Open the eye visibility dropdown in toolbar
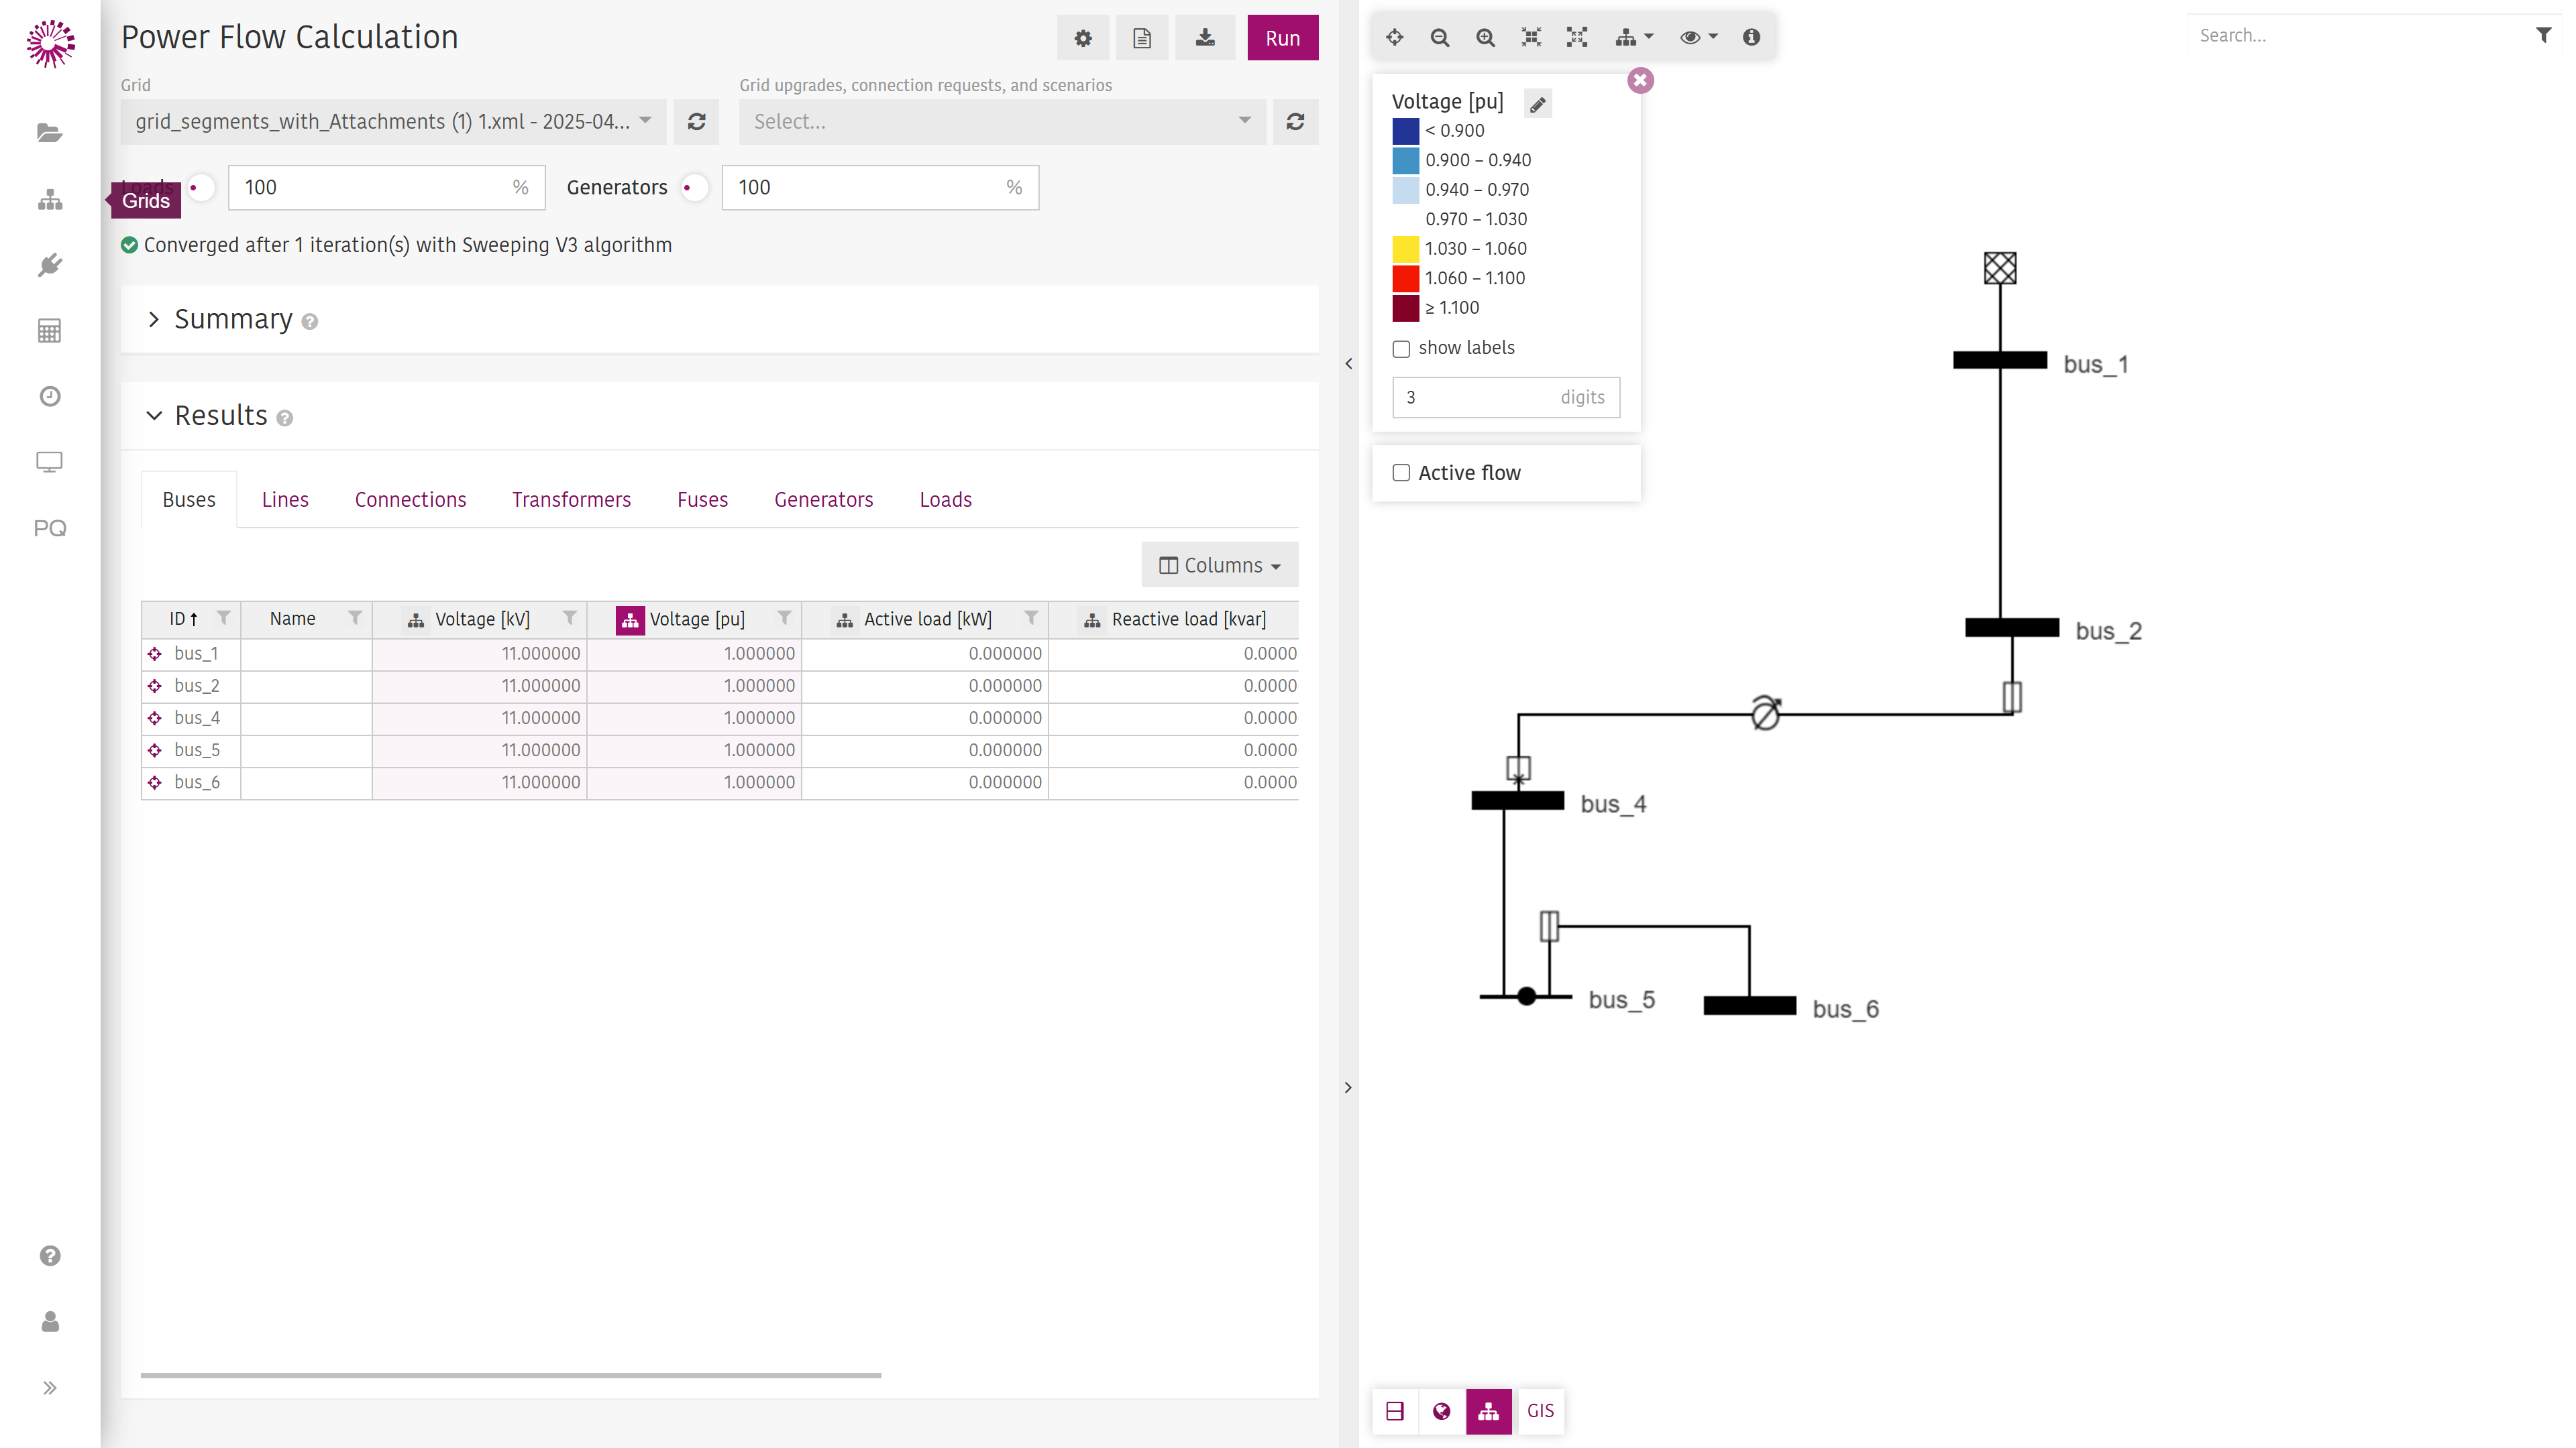 [1698, 38]
